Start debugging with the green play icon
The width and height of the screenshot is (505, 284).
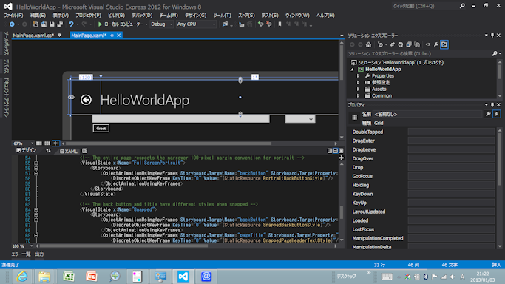(x=100, y=24)
